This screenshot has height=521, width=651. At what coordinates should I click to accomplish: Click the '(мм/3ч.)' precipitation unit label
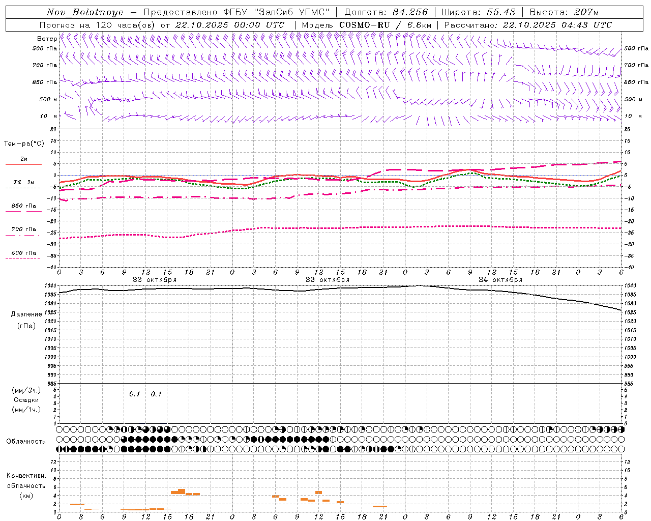point(26,390)
